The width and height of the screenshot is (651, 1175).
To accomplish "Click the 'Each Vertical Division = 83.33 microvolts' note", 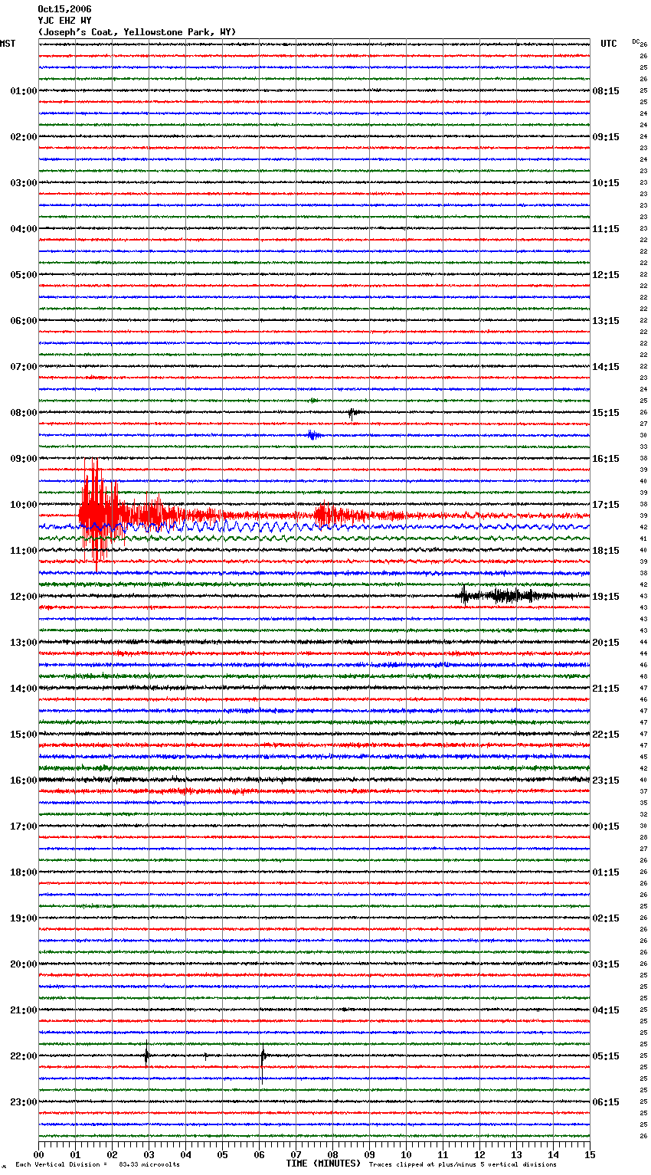I will tap(97, 1165).
